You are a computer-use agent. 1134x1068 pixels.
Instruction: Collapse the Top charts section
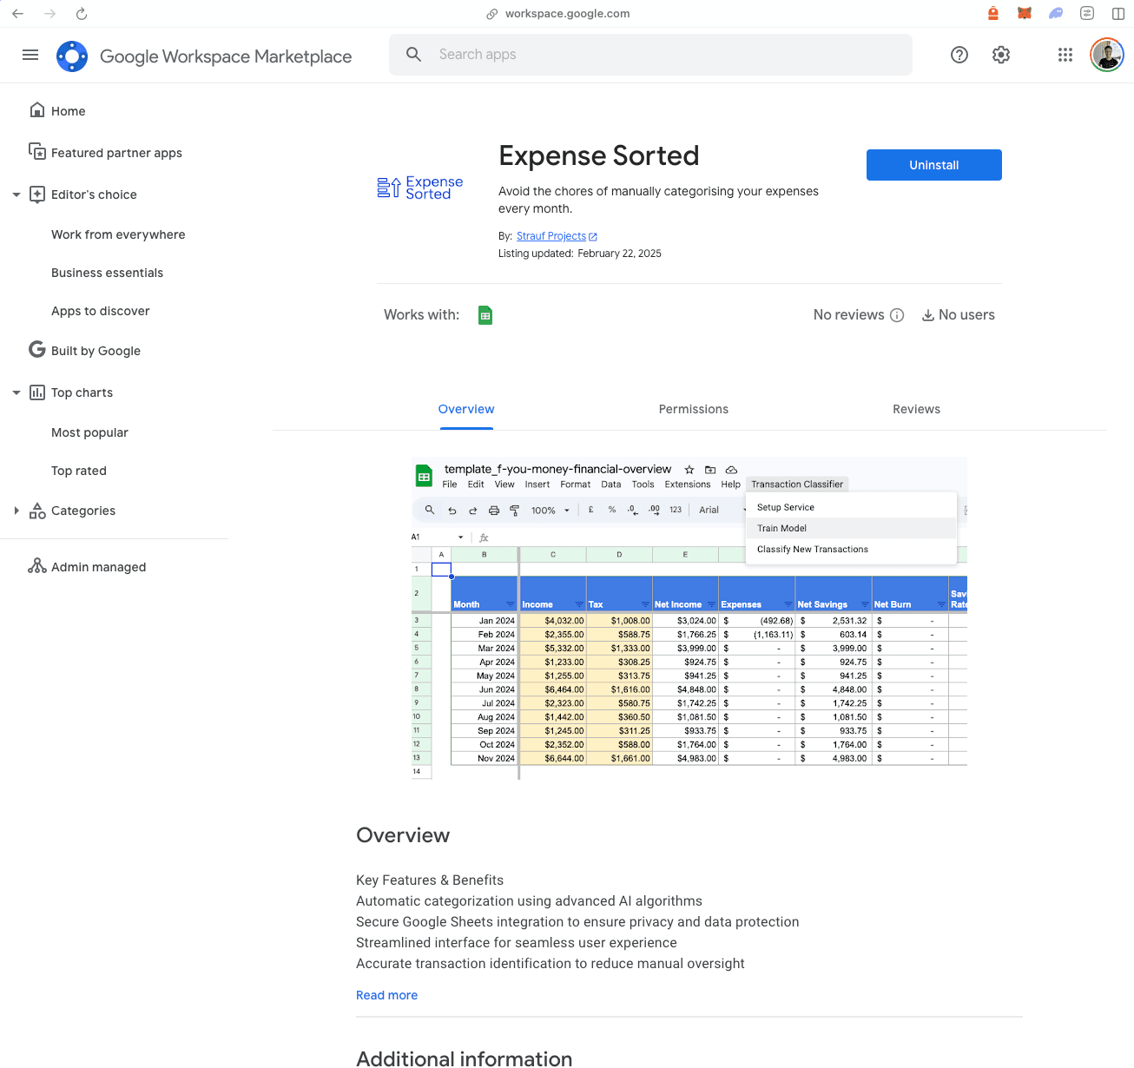(16, 392)
